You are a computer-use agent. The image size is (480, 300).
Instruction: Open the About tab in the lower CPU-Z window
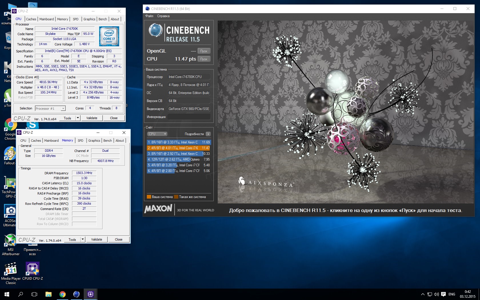tap(120, 141)
